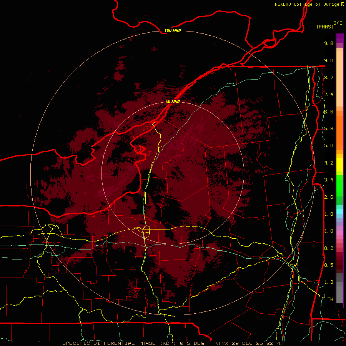
Task: Click the "50 NMI" range ring label
Action: (x=173, y=101)
